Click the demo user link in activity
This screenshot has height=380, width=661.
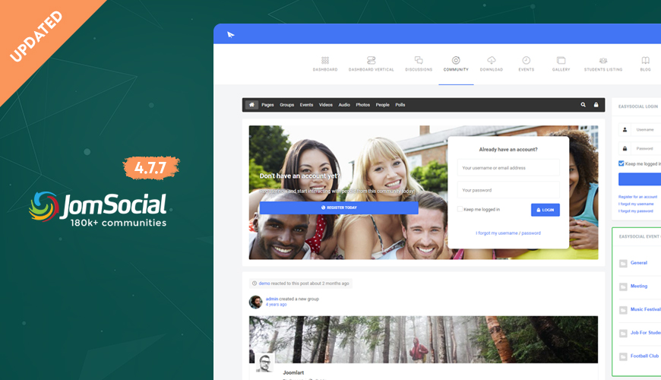tap(264, 283)
